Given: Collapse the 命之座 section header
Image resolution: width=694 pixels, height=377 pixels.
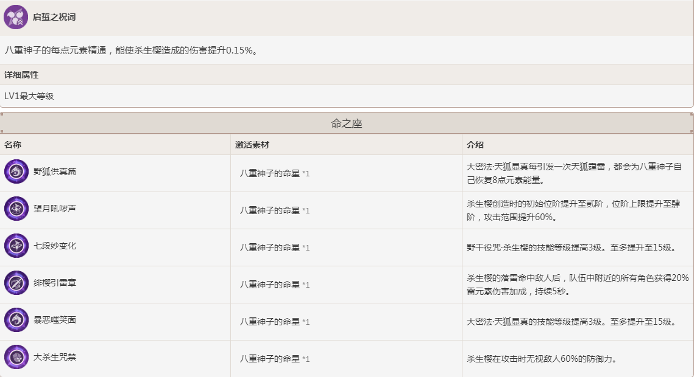Looking at the screenshot, I should point(347,123).
